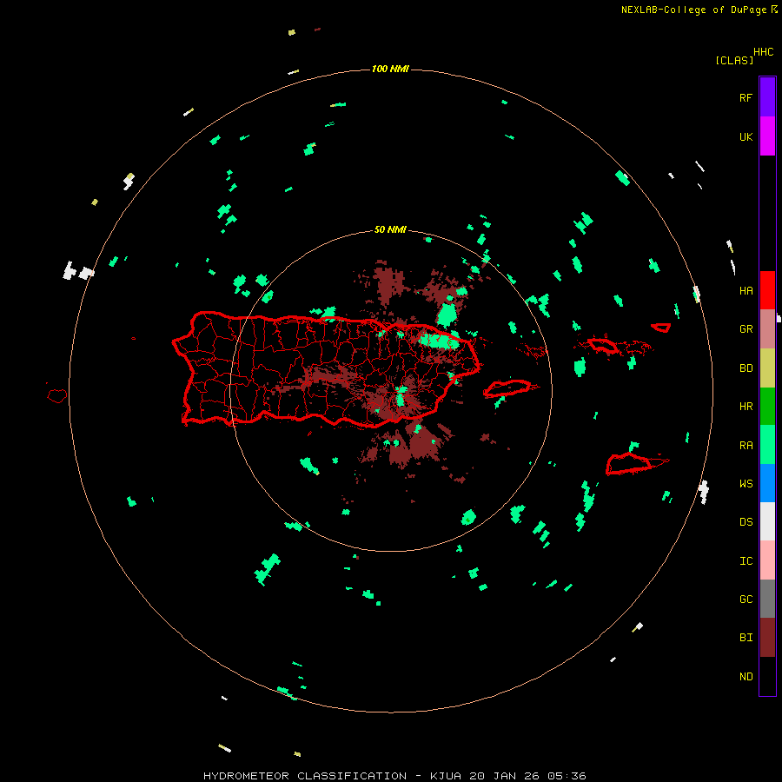Viewport: 782px width, 782px height.
Task: Click the HR legend label
Action: click(x=746, y=407)
